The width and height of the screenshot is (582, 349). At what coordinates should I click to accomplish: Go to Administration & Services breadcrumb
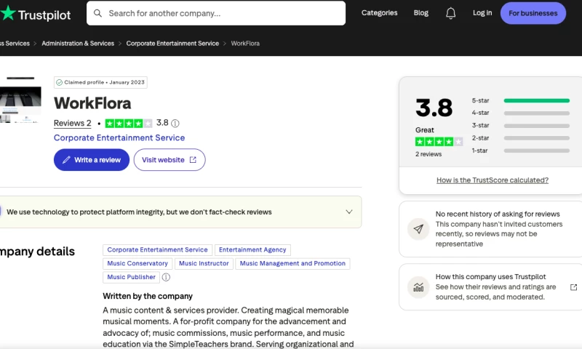(78, 44)
